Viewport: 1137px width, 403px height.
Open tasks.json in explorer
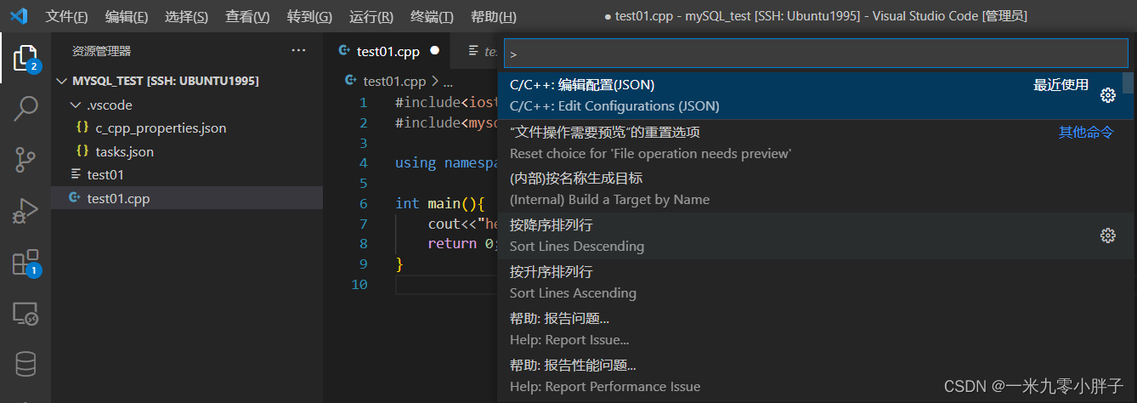124,151
